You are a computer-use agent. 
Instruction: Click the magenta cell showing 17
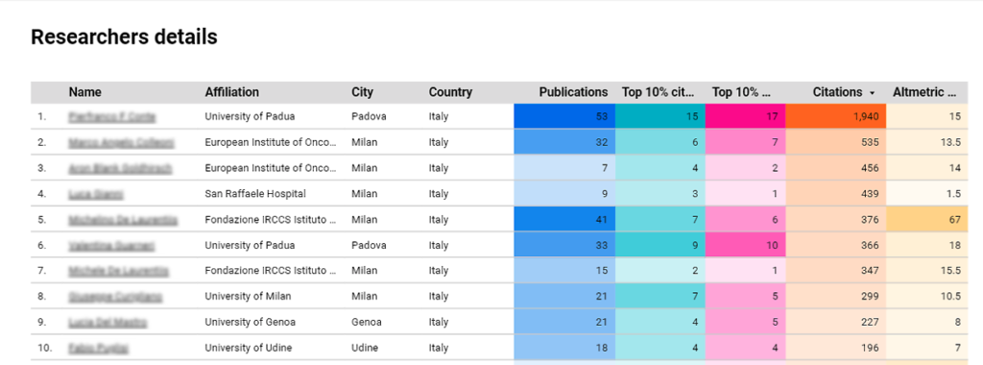click(x=745, y=116)
